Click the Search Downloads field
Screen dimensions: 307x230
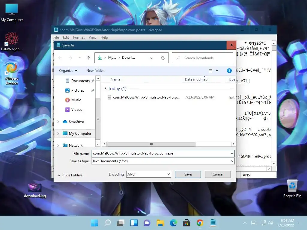(202, 58)
